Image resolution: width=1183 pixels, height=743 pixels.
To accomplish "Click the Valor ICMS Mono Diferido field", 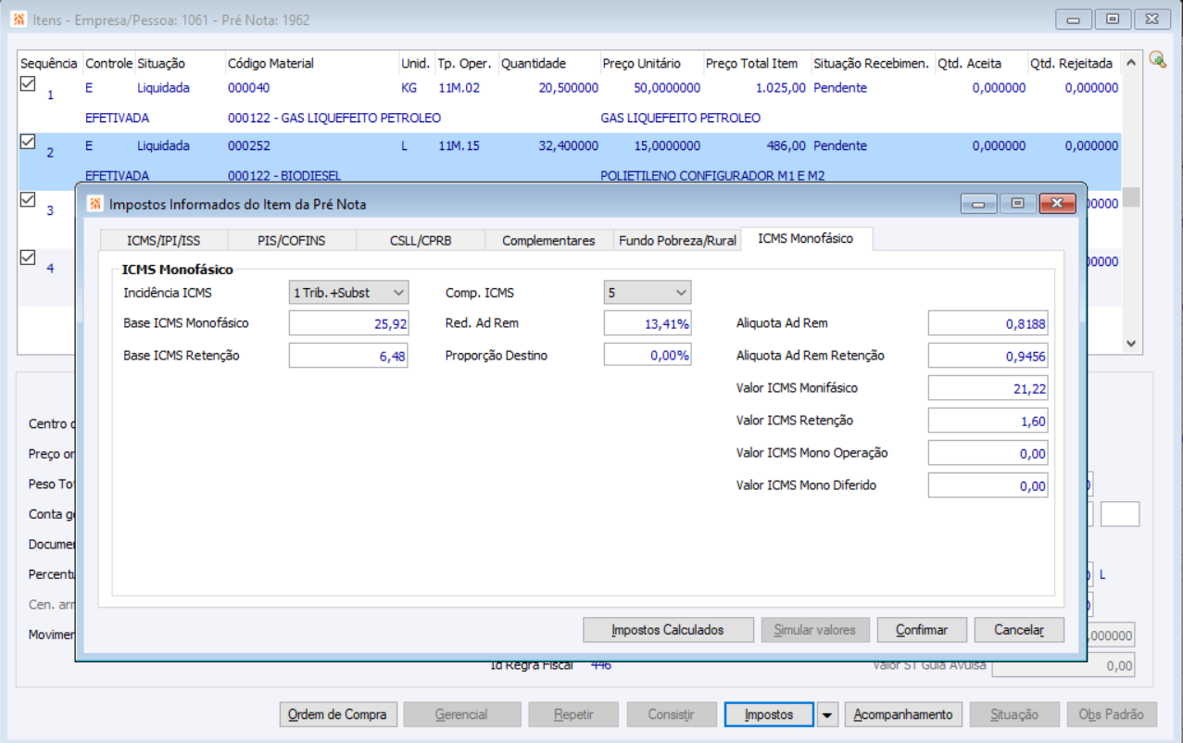I will pos(988,486).
